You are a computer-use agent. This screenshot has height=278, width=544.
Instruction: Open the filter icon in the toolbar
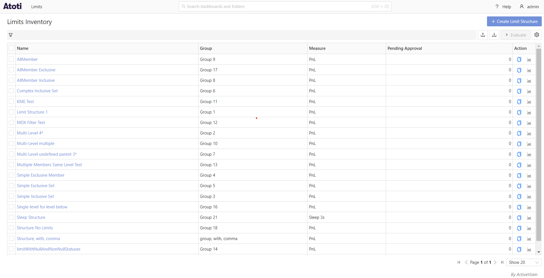11,35
